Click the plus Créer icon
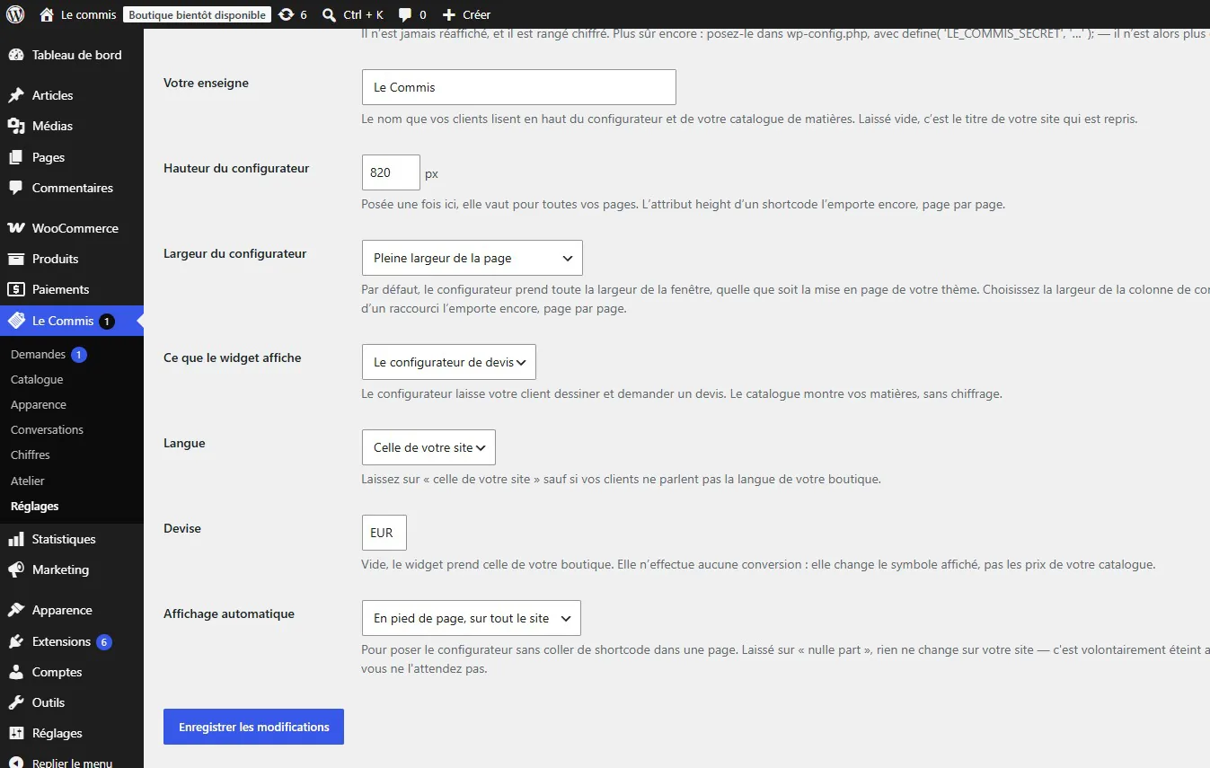This screenshot has width=1210, height=768. point(449,15)
